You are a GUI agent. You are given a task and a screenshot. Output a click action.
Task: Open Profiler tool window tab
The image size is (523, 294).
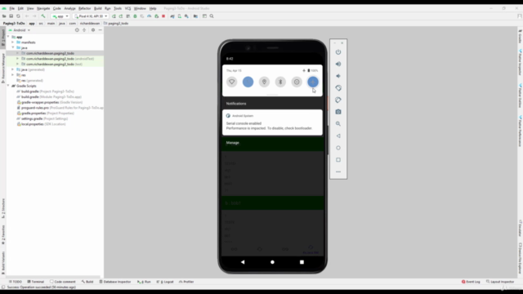[186, 282]
